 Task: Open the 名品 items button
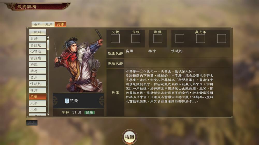(32, 123)
